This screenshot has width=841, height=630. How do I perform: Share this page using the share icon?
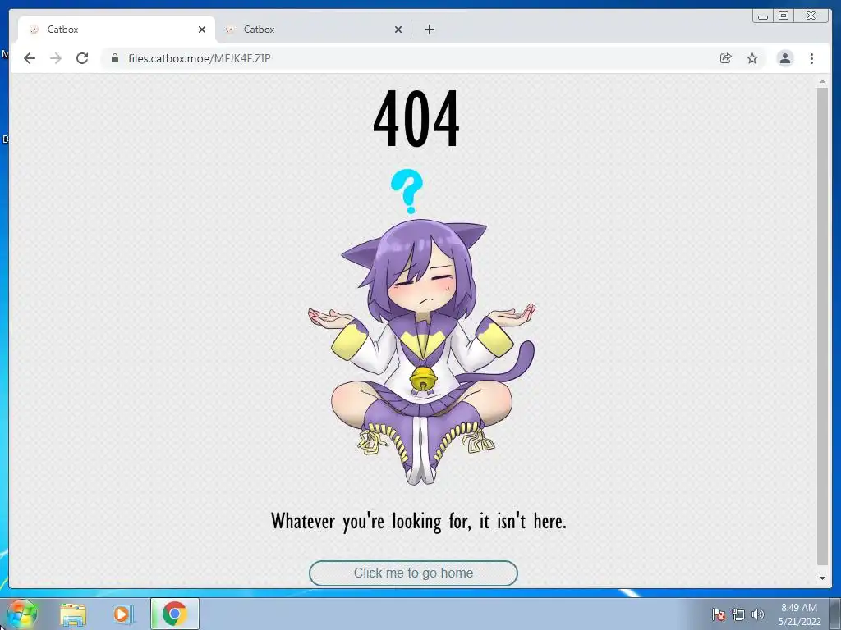tap(726, 58)
